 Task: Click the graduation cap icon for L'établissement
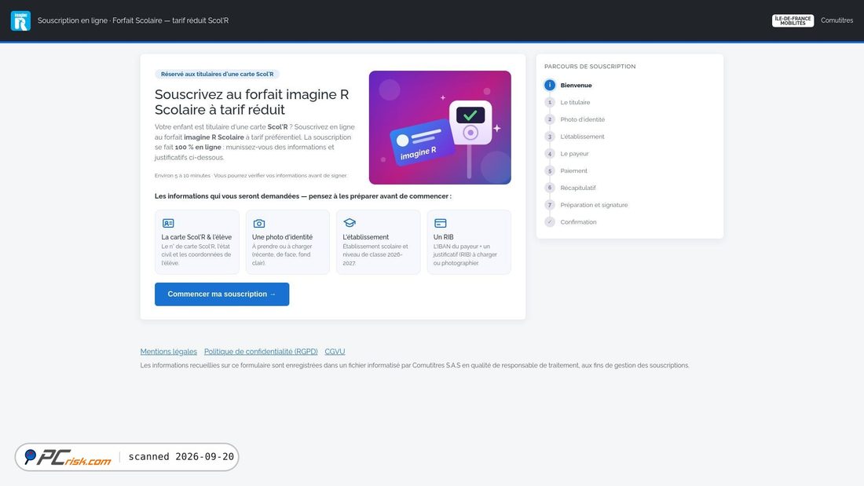point(350,223)
